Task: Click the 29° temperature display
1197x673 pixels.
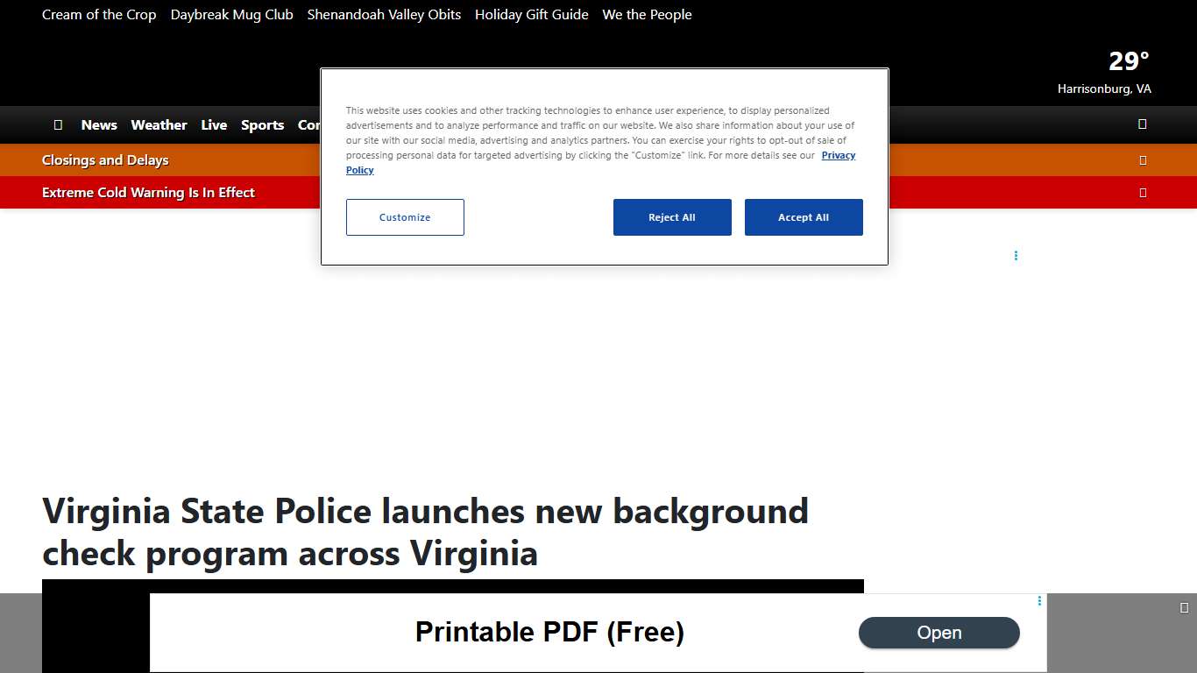Action: click(x=1128, y=60)
